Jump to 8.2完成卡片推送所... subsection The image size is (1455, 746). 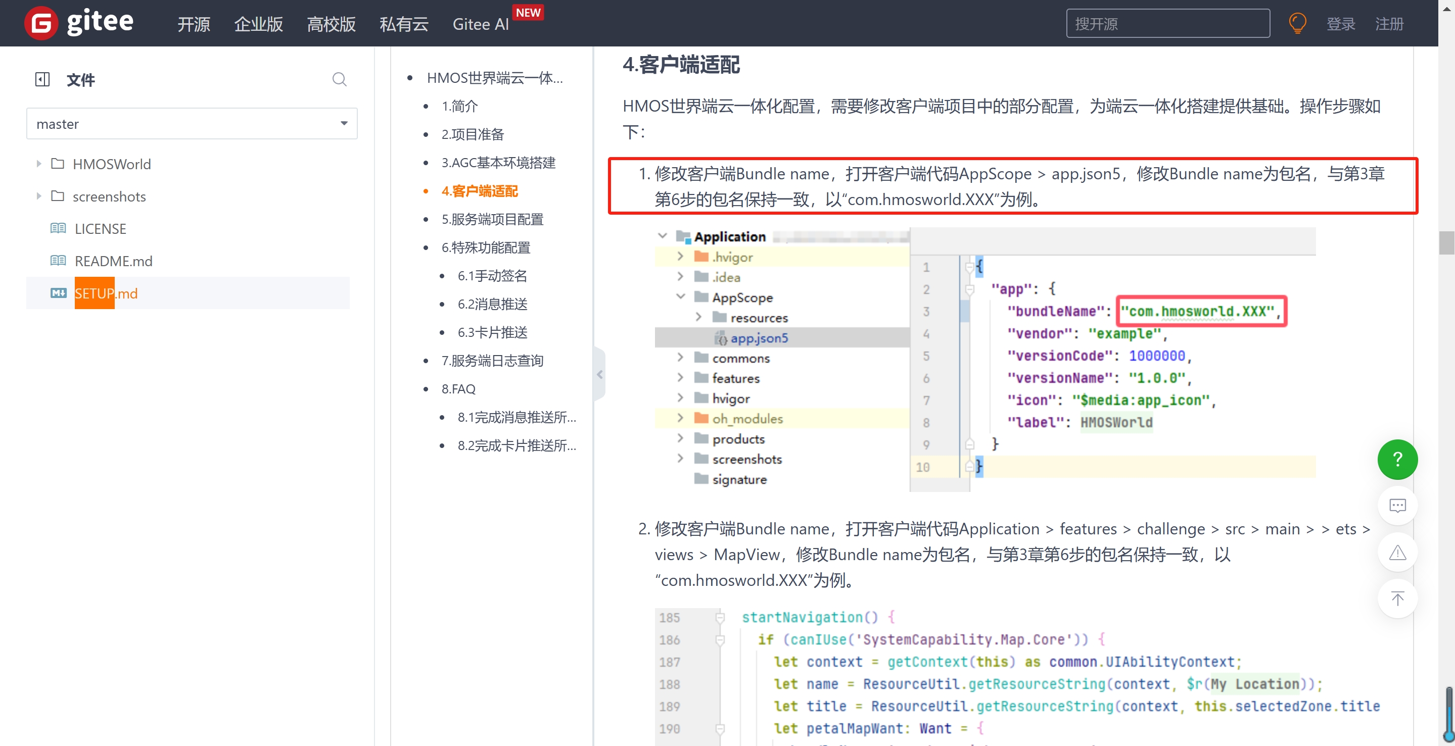click(x=517, y=445)
